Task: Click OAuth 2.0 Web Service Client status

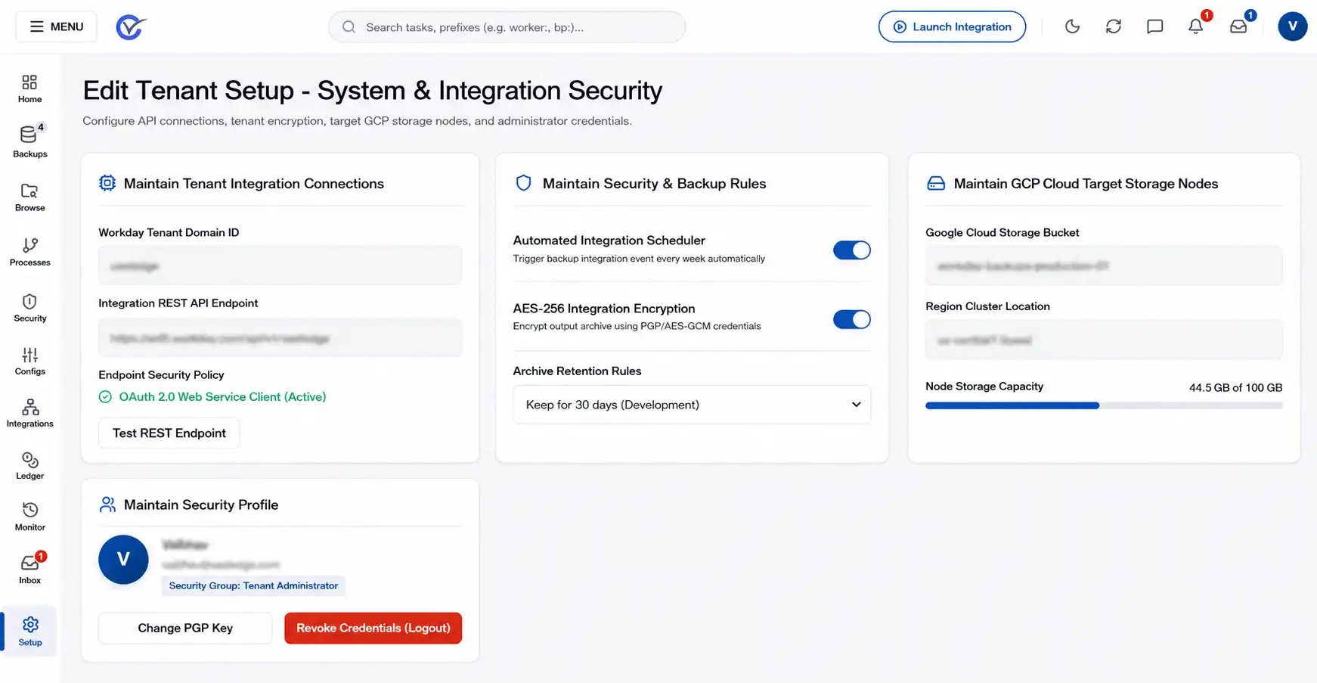Action: point(222,396)
